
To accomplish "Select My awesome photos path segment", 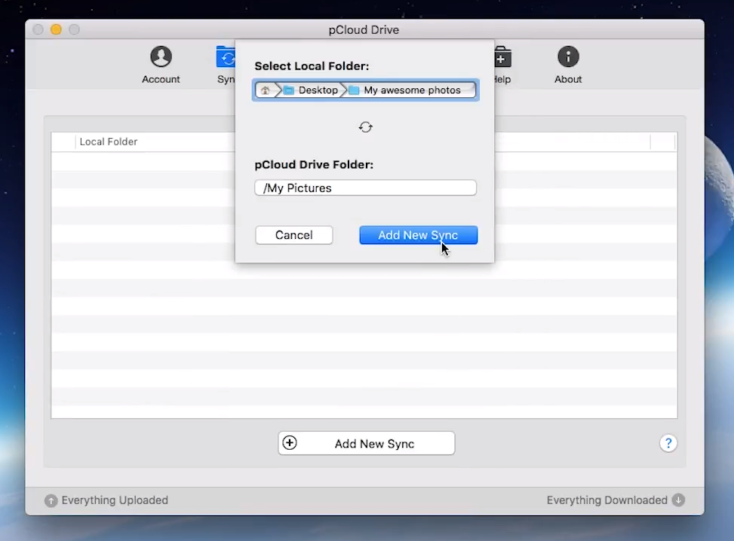I will pyautogui.click(x=405, y=90).
